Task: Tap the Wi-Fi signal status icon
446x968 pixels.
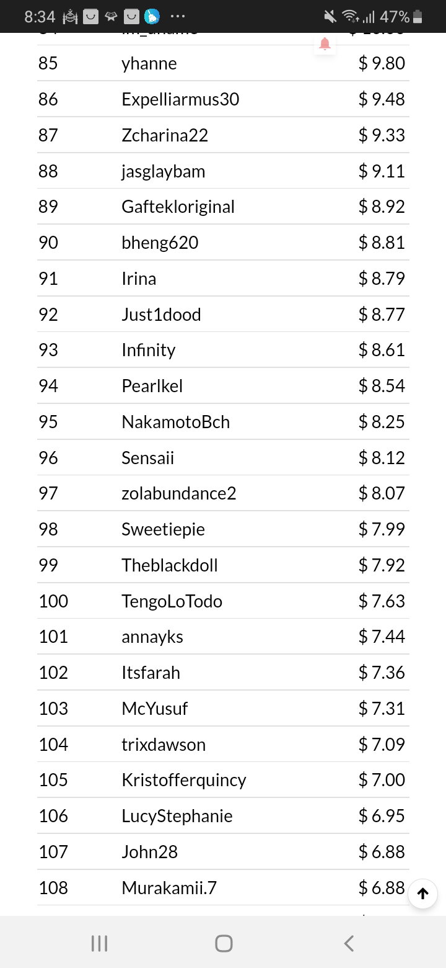Action: [x=350, y=17]
